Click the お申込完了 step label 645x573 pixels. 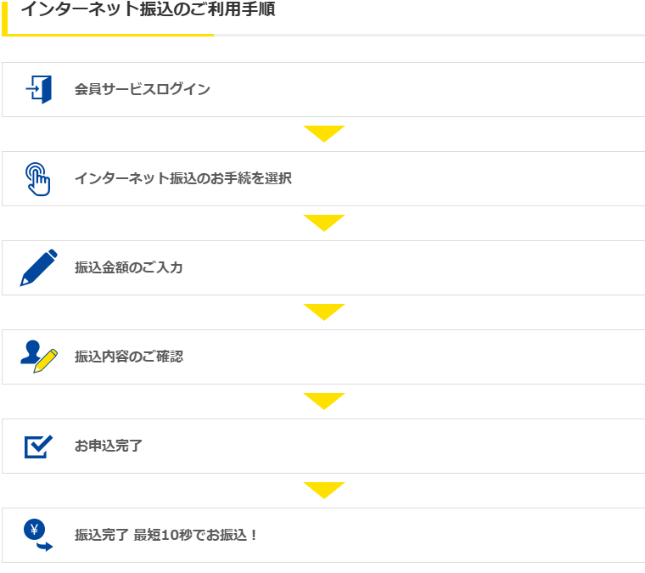click(x=108, y=446)
